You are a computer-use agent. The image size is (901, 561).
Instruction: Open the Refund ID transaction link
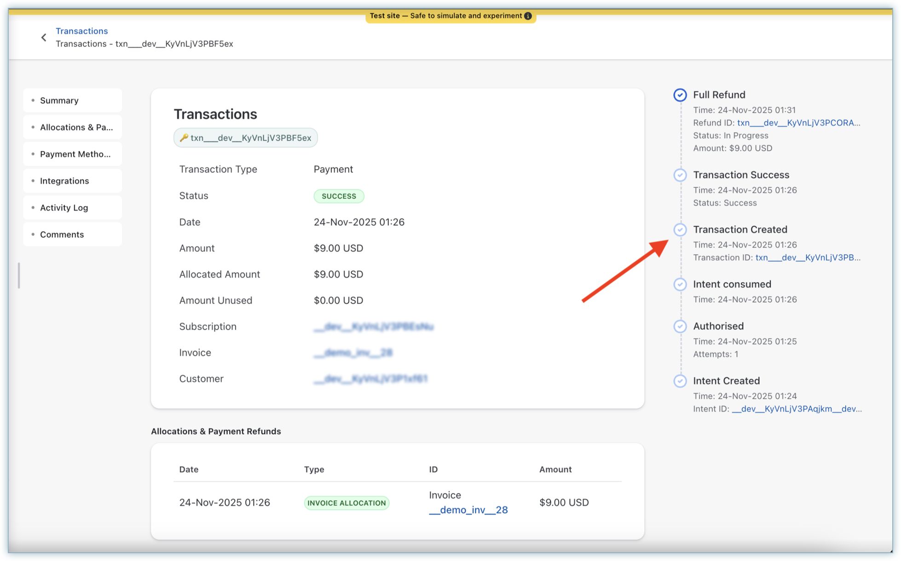798,123
